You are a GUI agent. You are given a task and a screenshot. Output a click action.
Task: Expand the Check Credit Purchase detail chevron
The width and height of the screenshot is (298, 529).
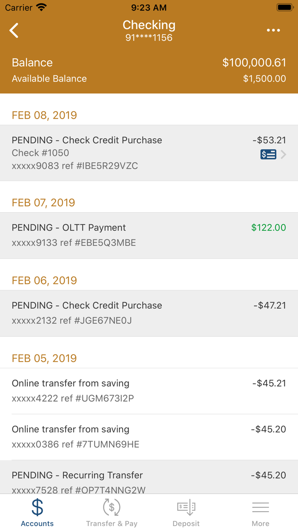(x=284, y=154)
